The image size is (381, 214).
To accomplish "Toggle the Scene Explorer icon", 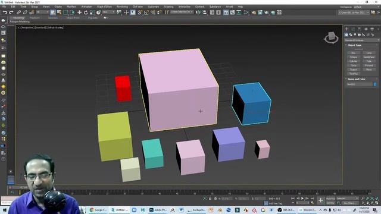I will tap(212, 12).
